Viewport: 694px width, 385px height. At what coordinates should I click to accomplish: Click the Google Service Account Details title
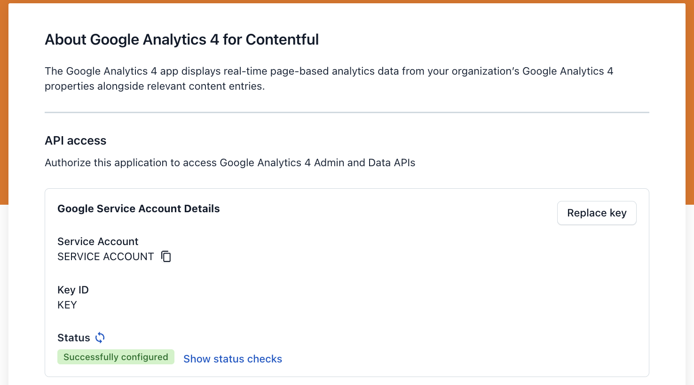(138, 208)
